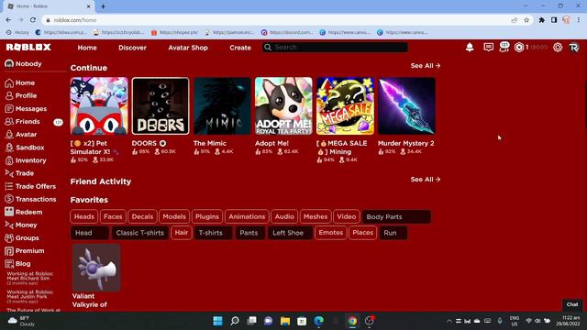587x330 pixels.
Task: Go to Create in top navigation
Action: [x=240, y=48]
